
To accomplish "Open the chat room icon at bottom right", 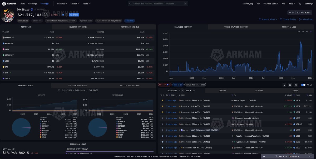I will point(275,156).
